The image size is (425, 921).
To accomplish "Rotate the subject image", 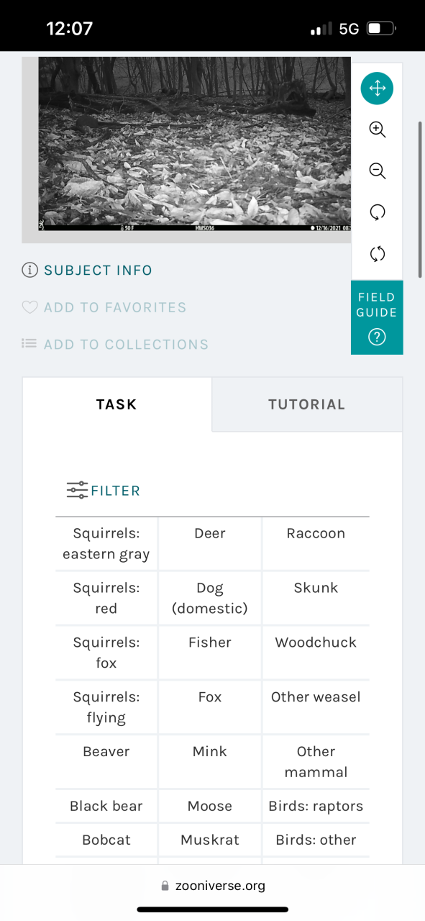I will (x=377, y=212).
